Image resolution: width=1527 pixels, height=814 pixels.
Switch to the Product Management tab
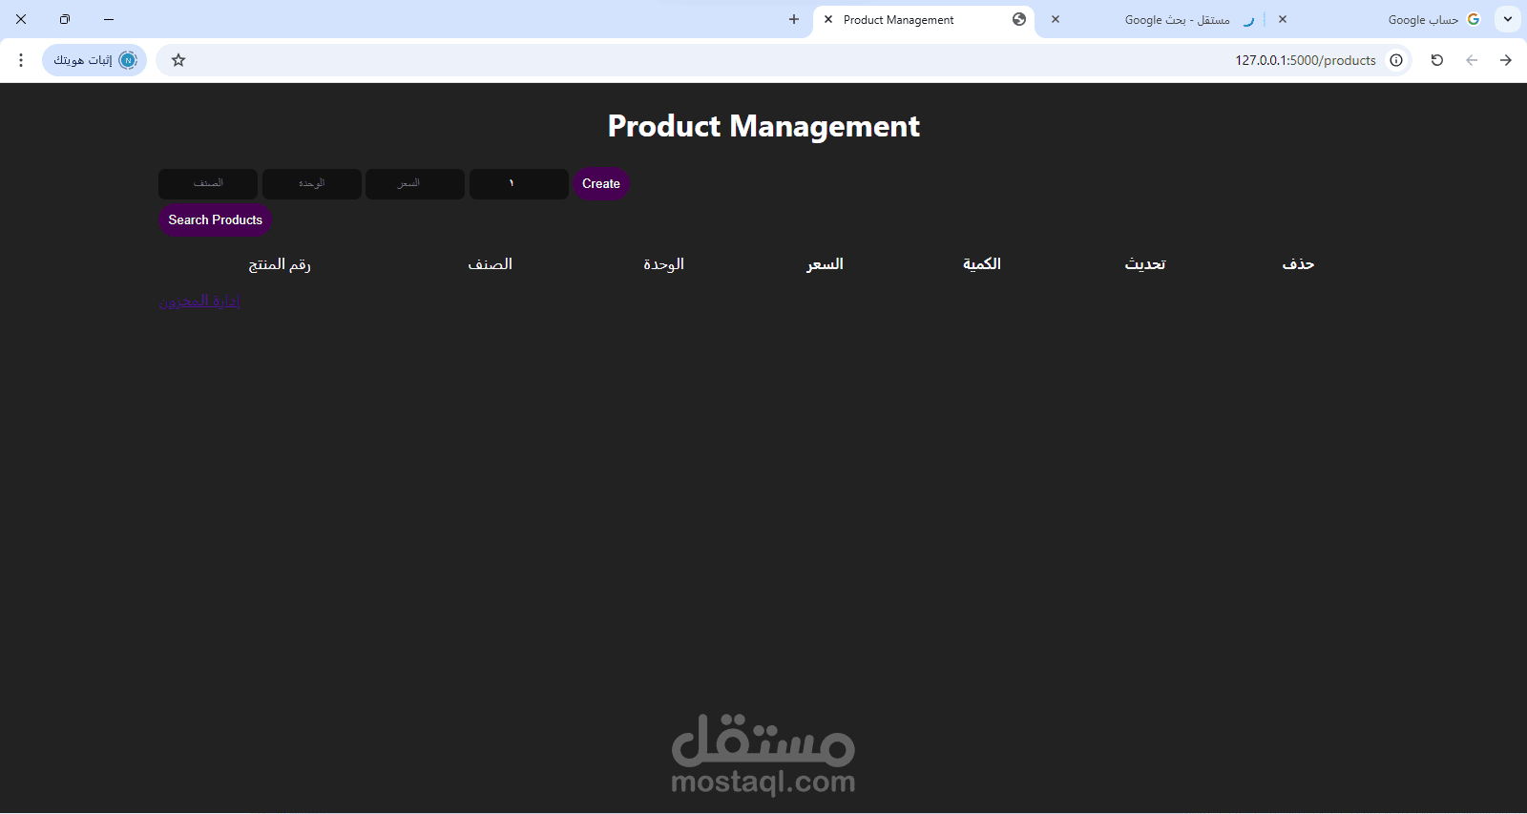924,20
